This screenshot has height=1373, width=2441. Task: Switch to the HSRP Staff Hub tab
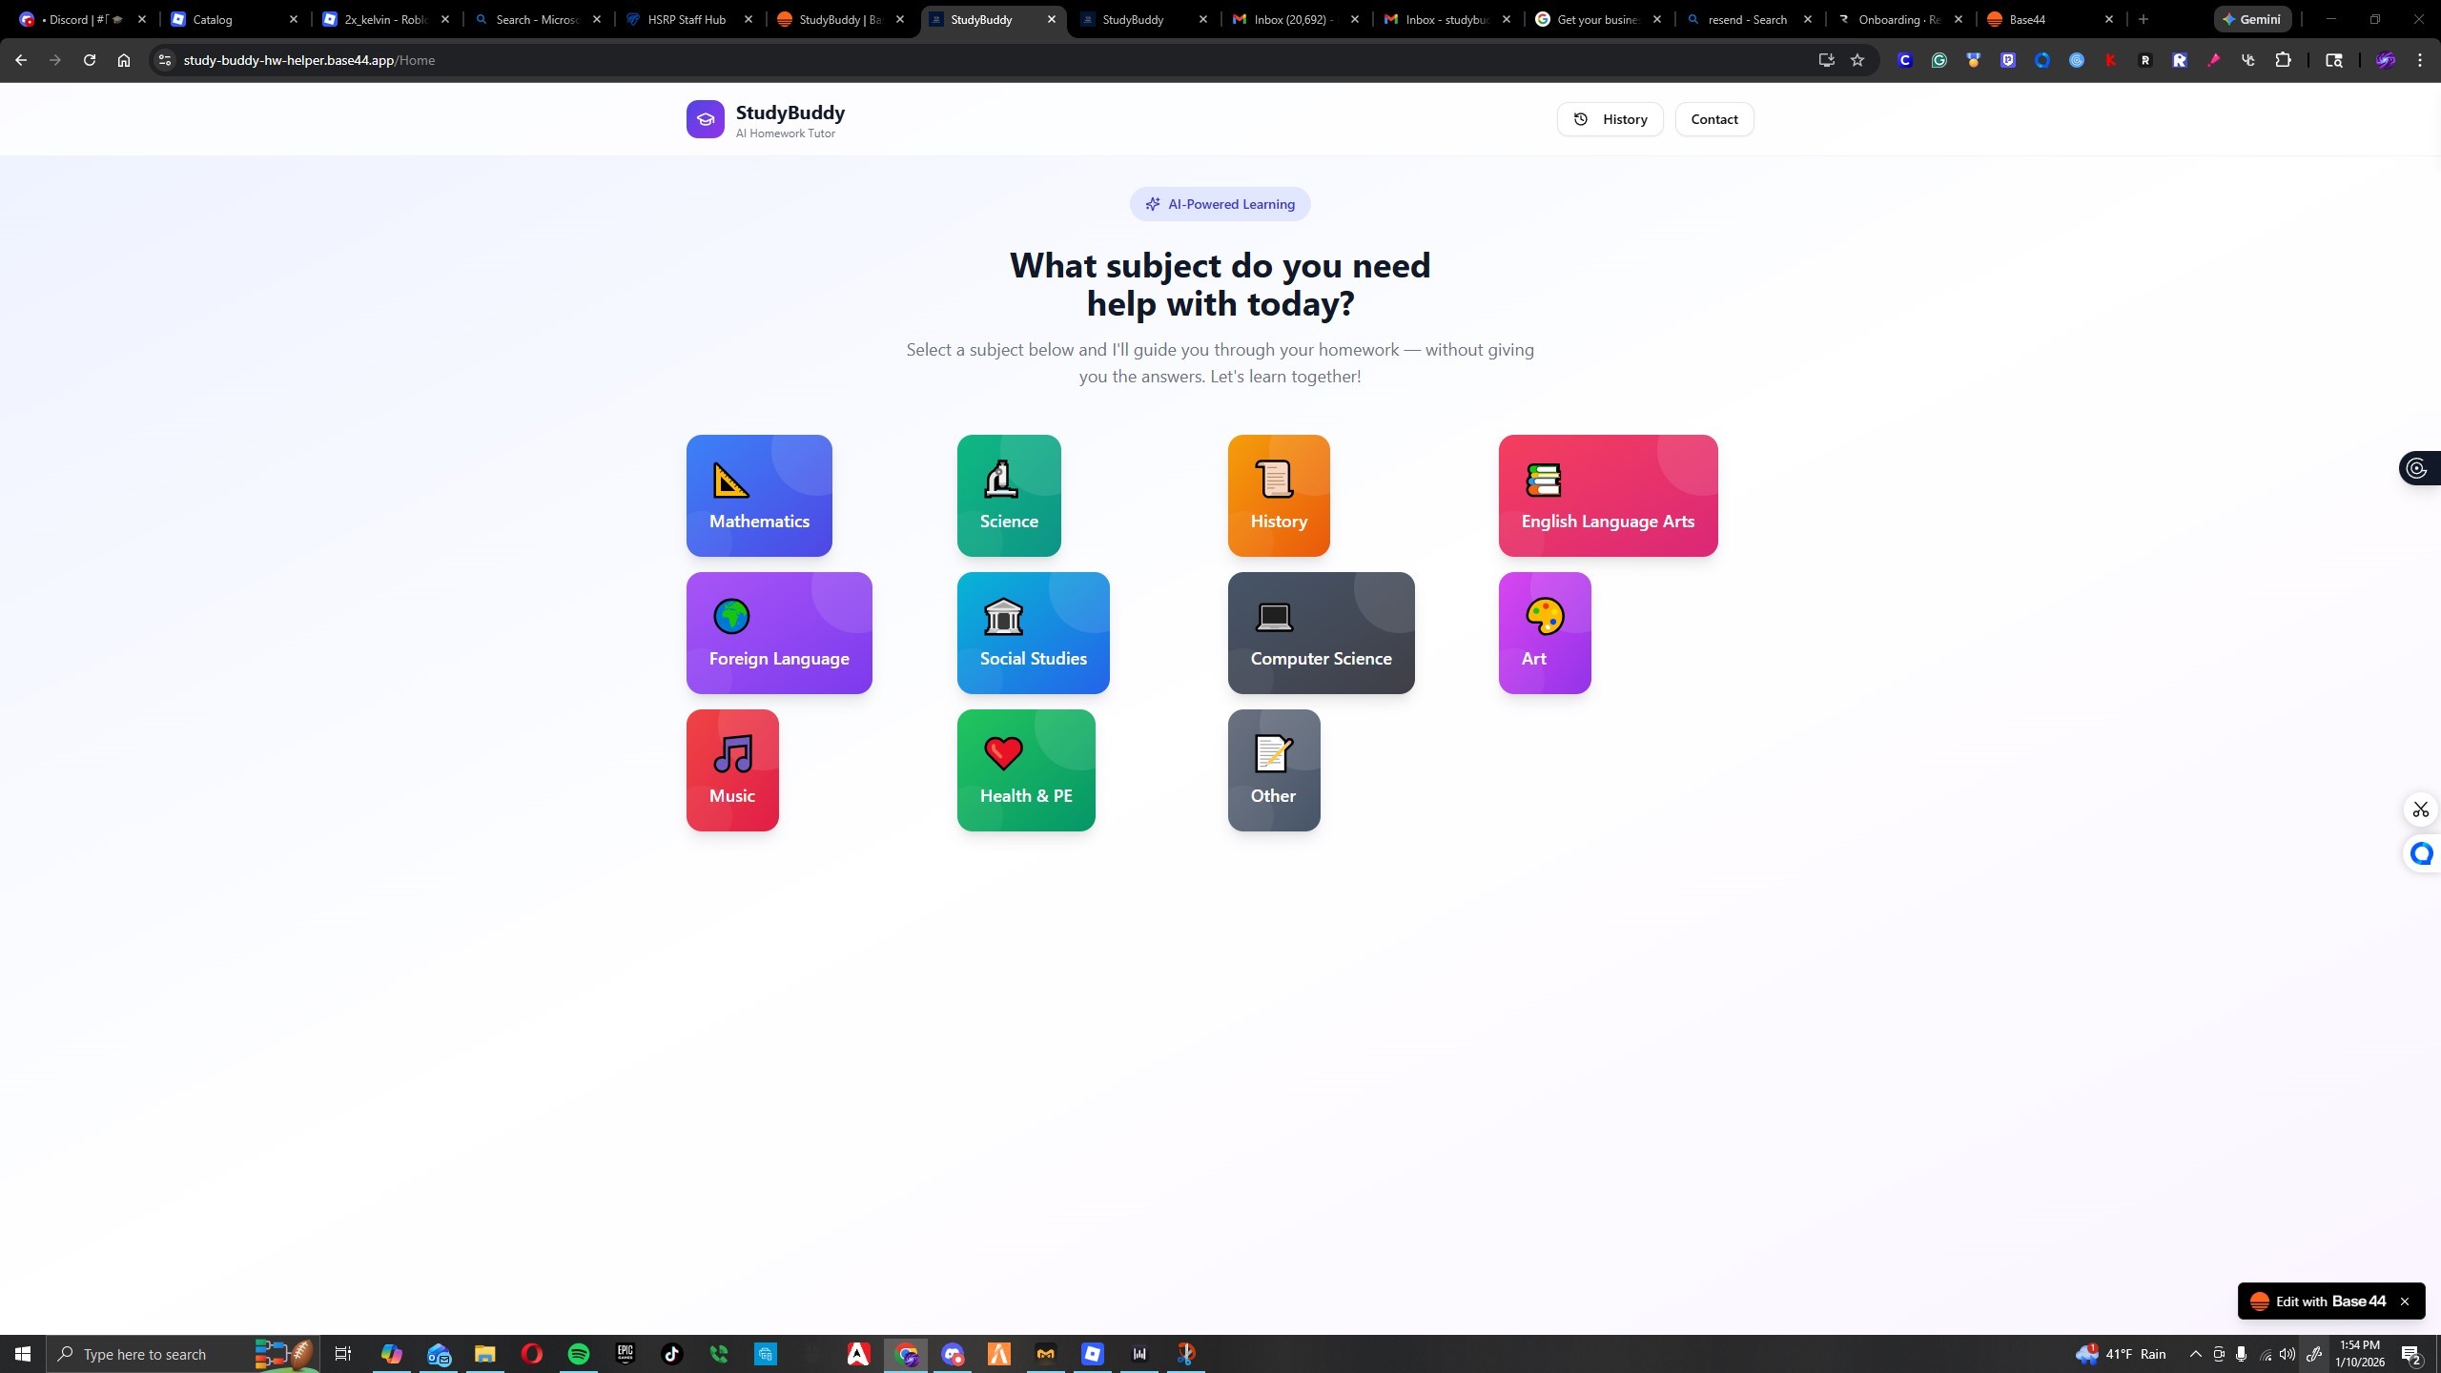[689, 19]
